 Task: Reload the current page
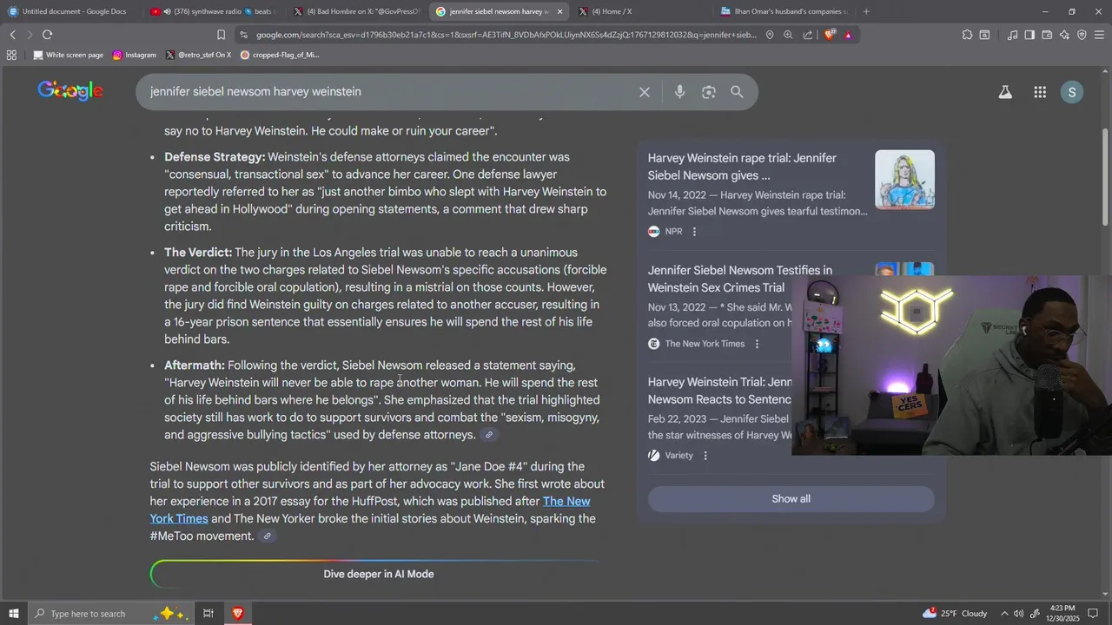47,35
